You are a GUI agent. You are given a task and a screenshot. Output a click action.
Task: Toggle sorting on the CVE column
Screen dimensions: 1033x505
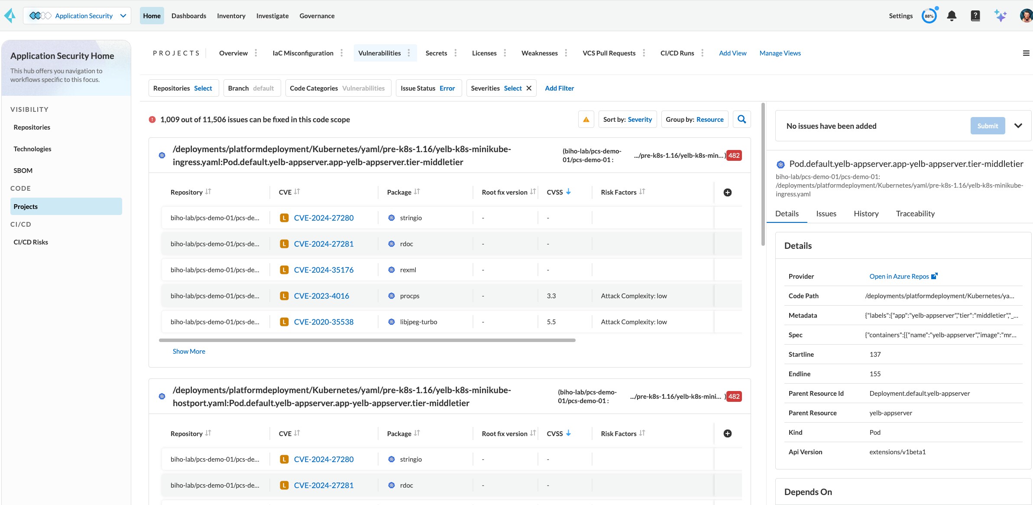point(297,191)
